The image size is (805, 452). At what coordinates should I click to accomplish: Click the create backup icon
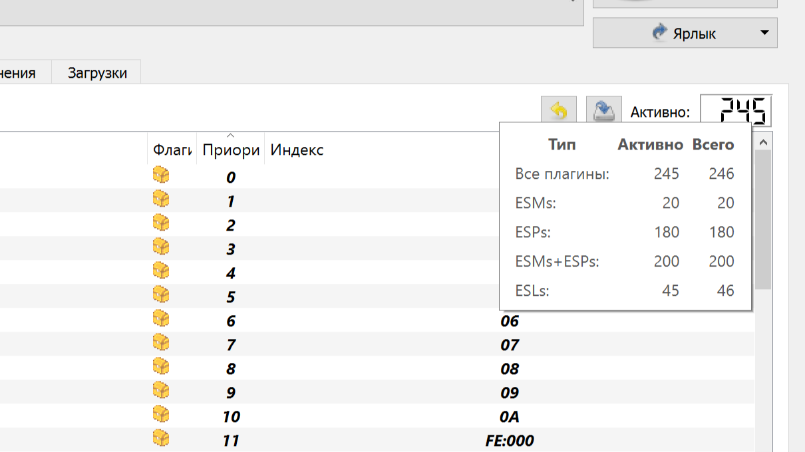pos(603,111)
